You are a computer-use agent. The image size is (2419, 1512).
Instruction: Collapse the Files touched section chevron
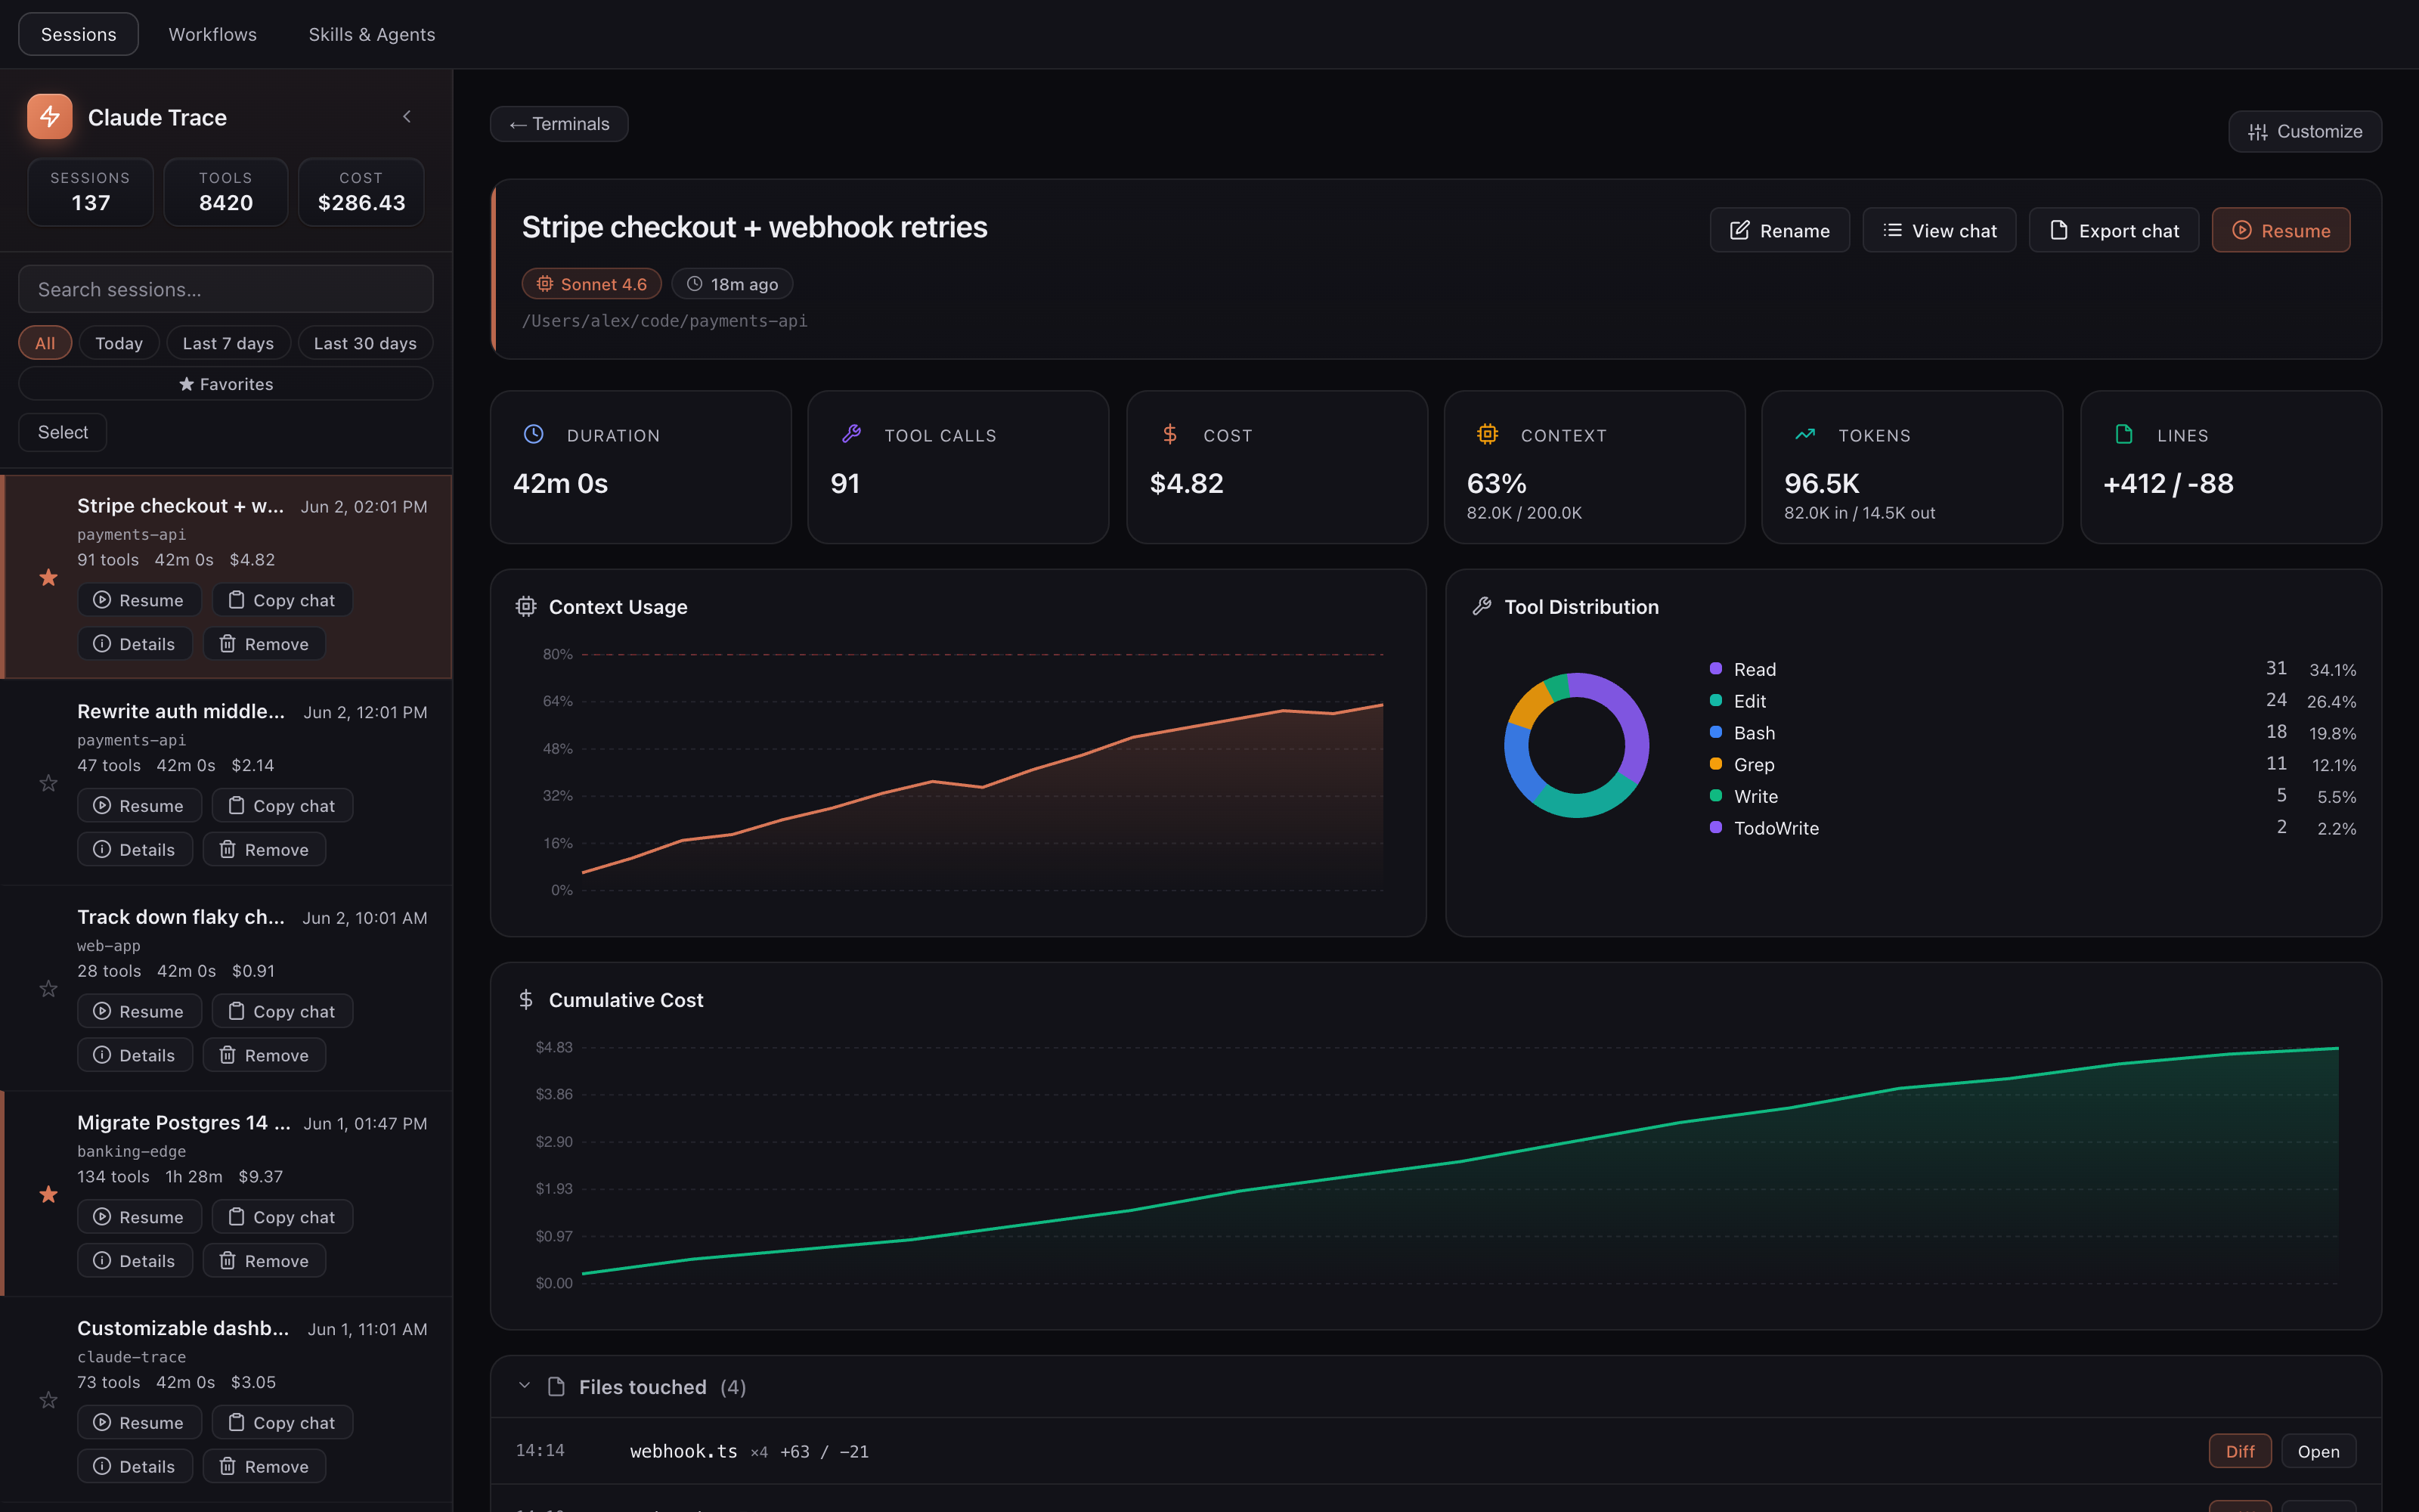[x=524, y=1386]
